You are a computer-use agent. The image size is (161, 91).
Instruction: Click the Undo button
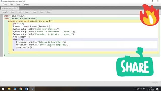(12, 12)
